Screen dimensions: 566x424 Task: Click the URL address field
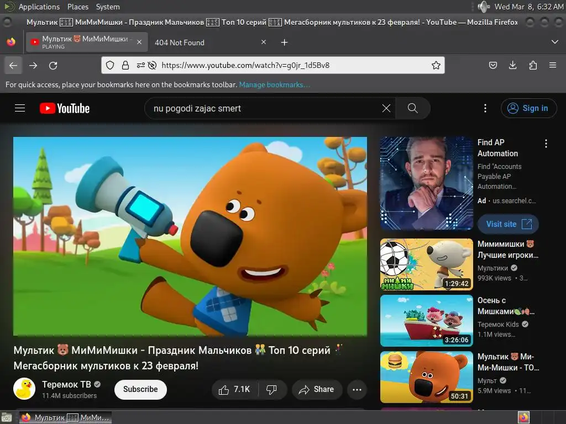[273, 65]
